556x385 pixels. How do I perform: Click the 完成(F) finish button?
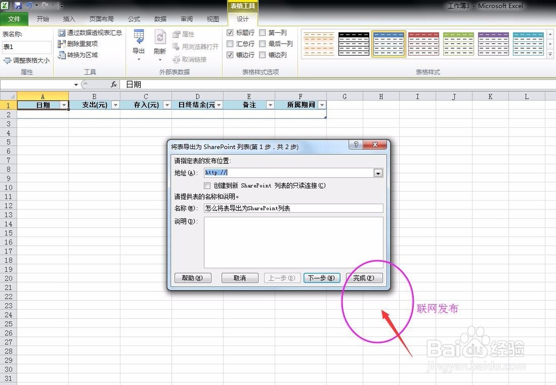[364, 278]
